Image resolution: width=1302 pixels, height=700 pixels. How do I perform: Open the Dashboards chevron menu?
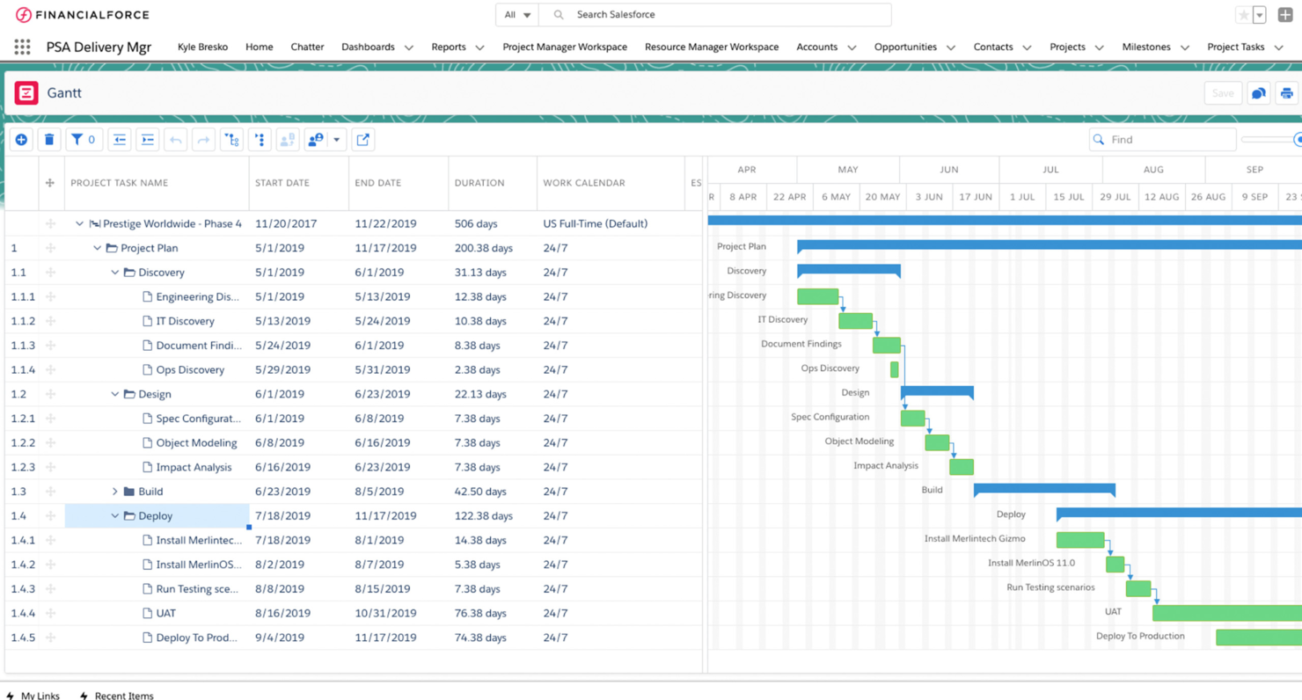[x=409, y=47]
